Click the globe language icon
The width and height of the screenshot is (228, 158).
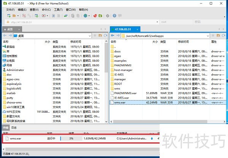[x=85, y=16]
